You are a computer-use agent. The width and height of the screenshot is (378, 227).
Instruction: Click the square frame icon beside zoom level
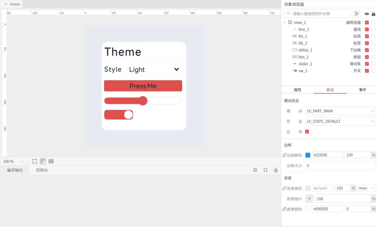pos(35,161)
